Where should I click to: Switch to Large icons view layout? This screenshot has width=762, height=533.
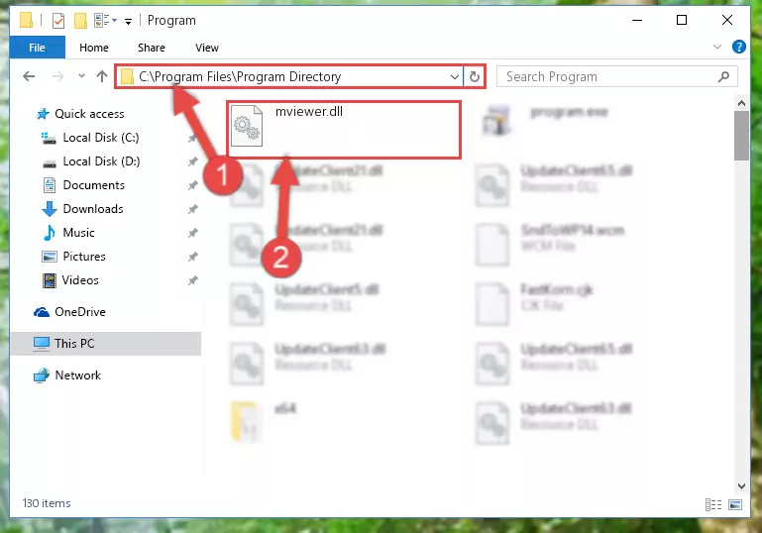pos(735,505)
